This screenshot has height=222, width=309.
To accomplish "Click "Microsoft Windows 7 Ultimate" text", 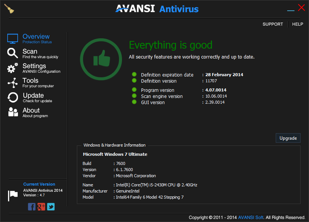I will click(x=115, y=154).
